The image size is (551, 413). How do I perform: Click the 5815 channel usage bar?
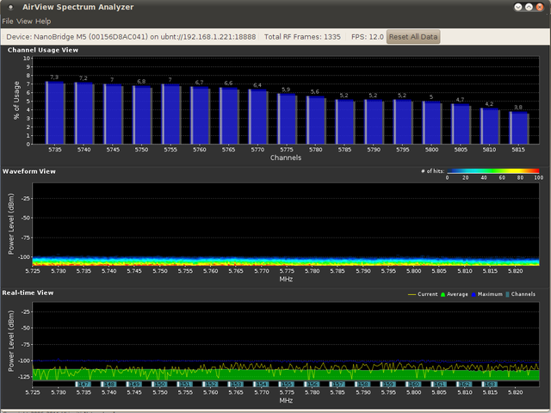click(519, 128)
